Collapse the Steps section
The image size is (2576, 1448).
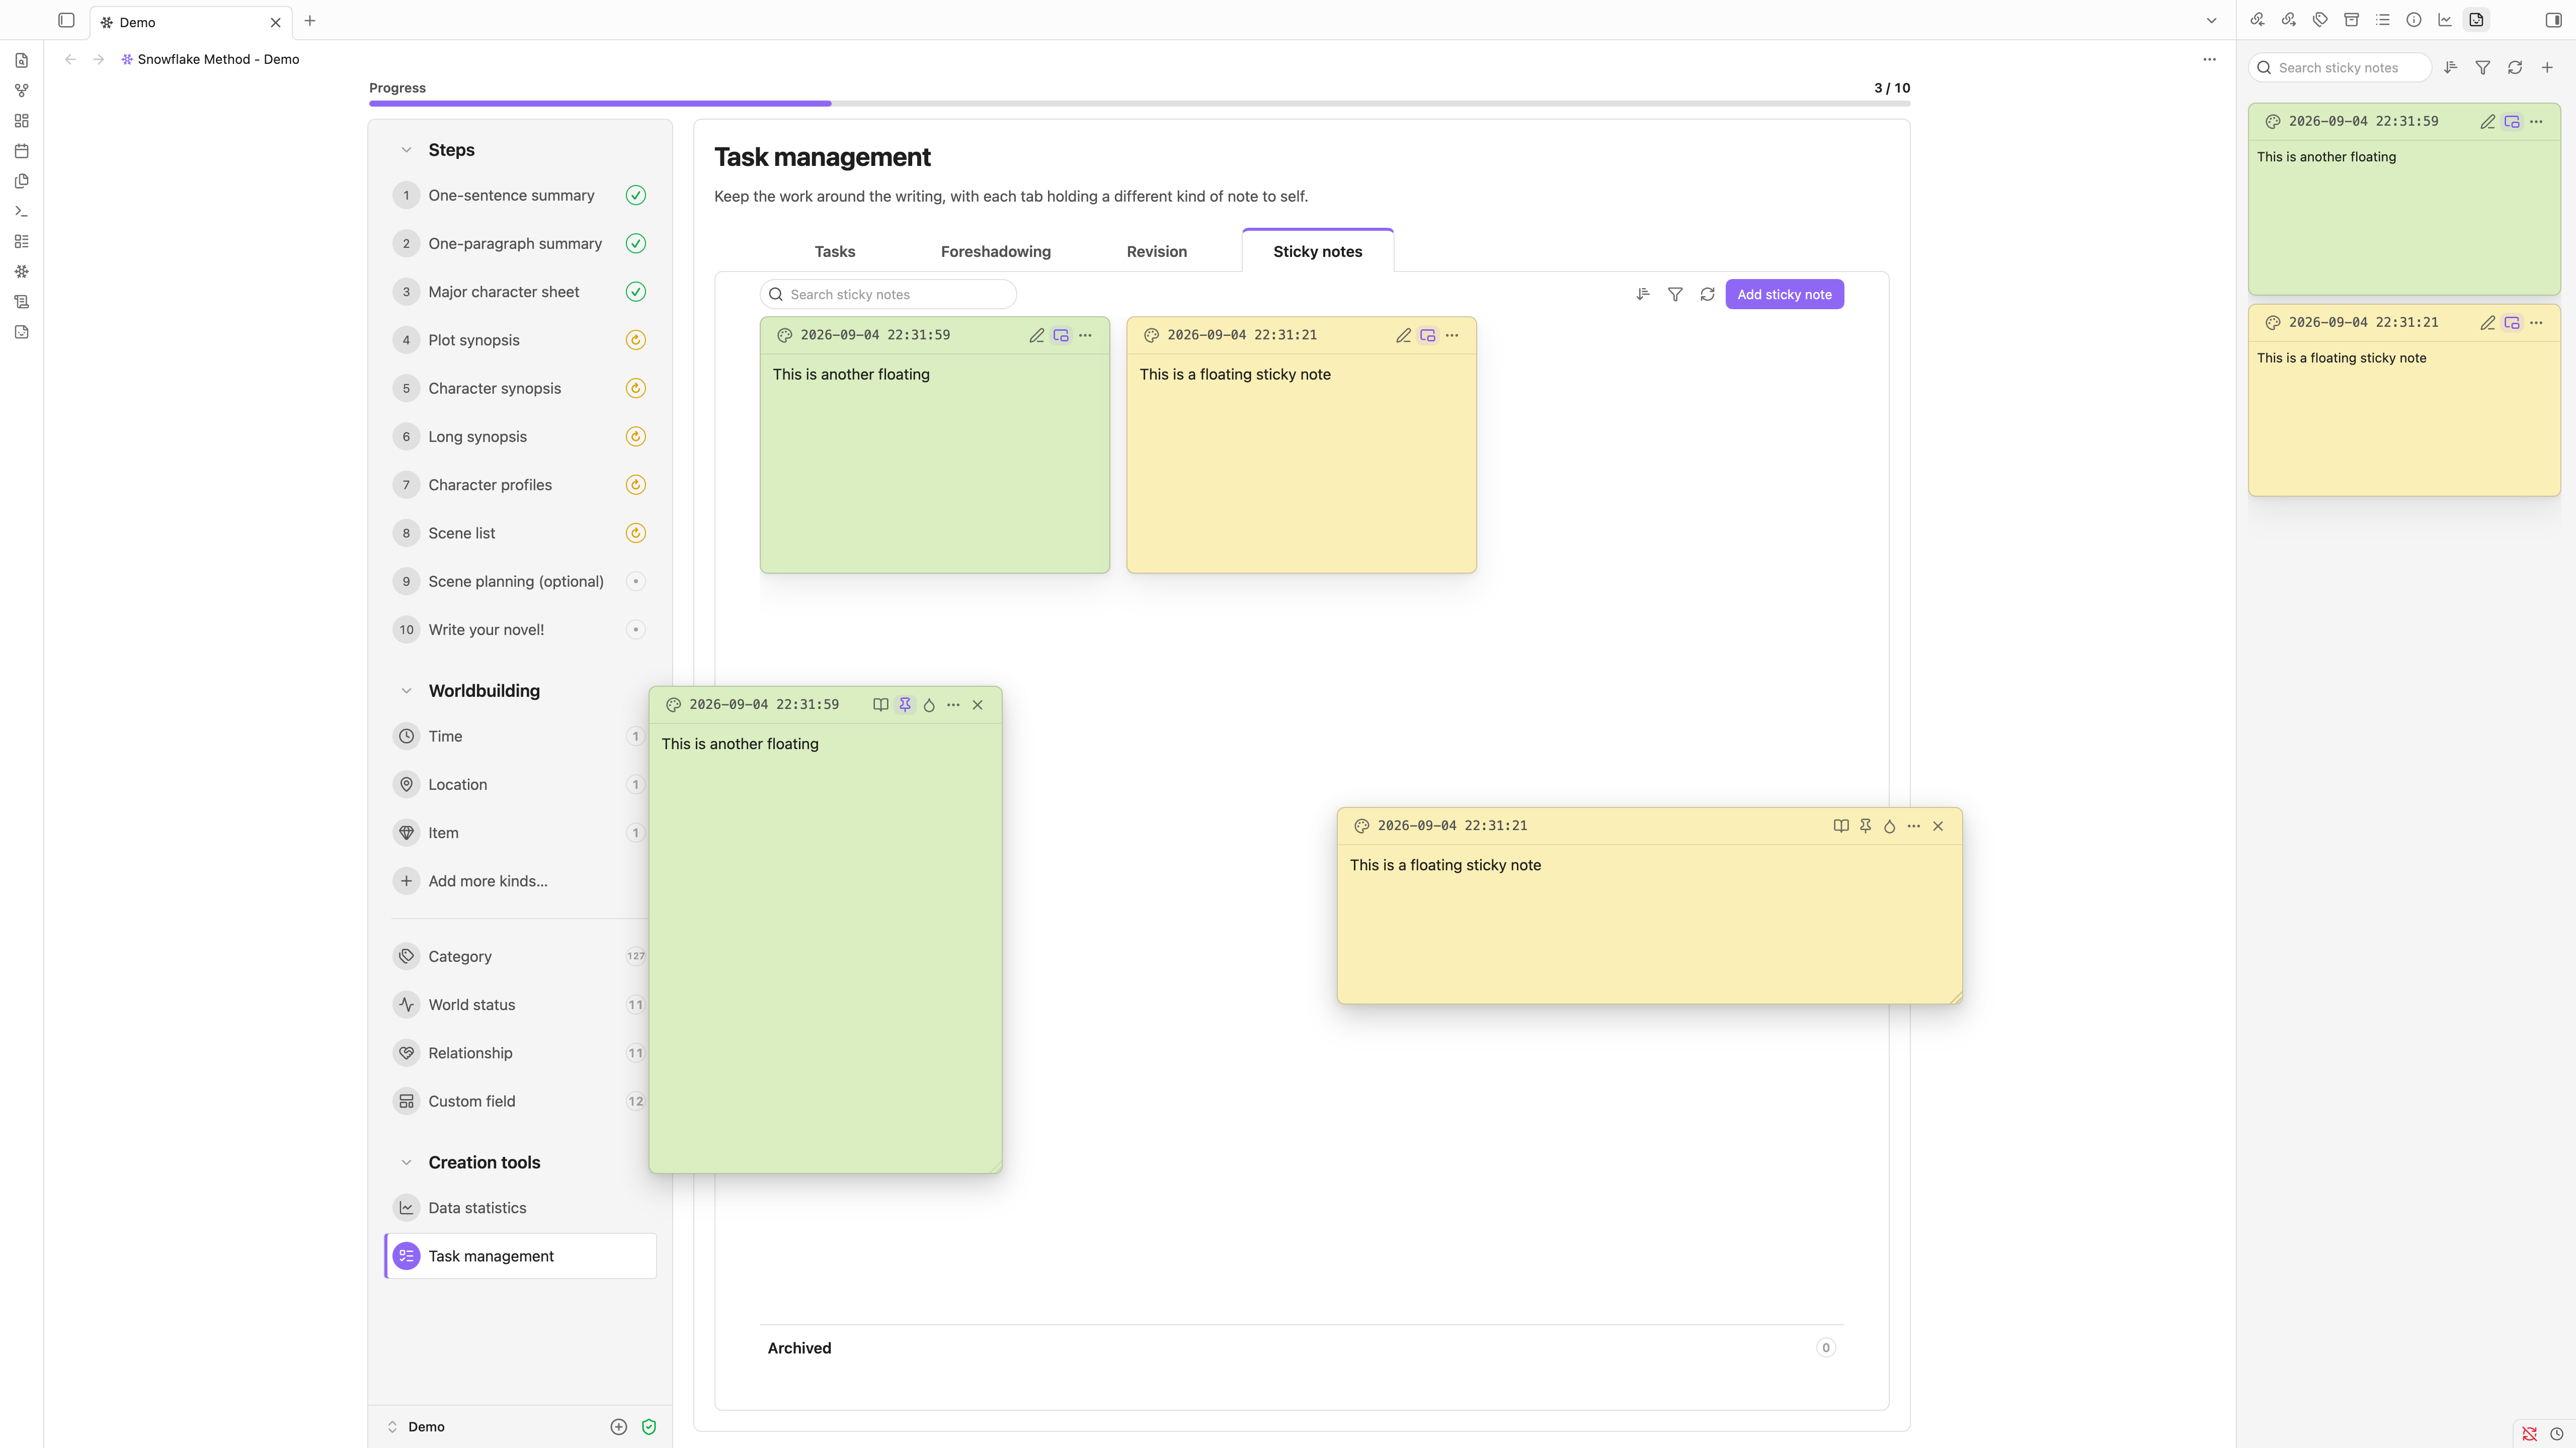coord(406,150)
